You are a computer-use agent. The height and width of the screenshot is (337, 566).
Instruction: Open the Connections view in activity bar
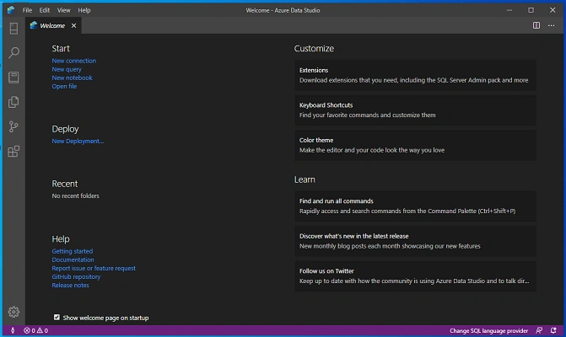pyautogui.click(x=13, y=28)
